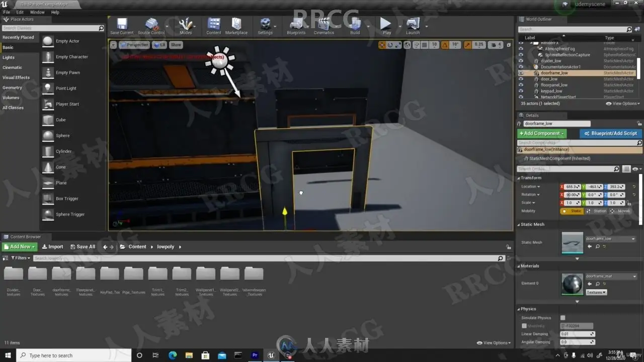Toggle rotation snapping in the viewport
The height and width of the screenshot is (362, 644).
[x=444, y=45]
